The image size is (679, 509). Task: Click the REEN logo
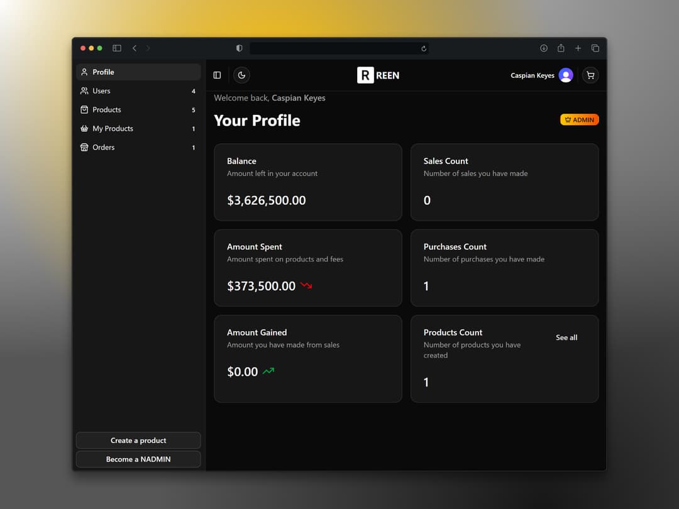pyautogui.click(x=378, y=75)
